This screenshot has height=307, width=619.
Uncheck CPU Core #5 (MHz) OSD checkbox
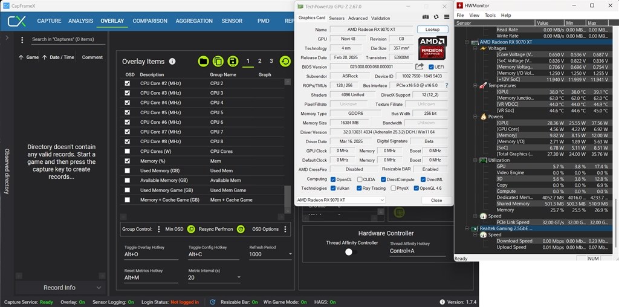click(x=127, y=112)
